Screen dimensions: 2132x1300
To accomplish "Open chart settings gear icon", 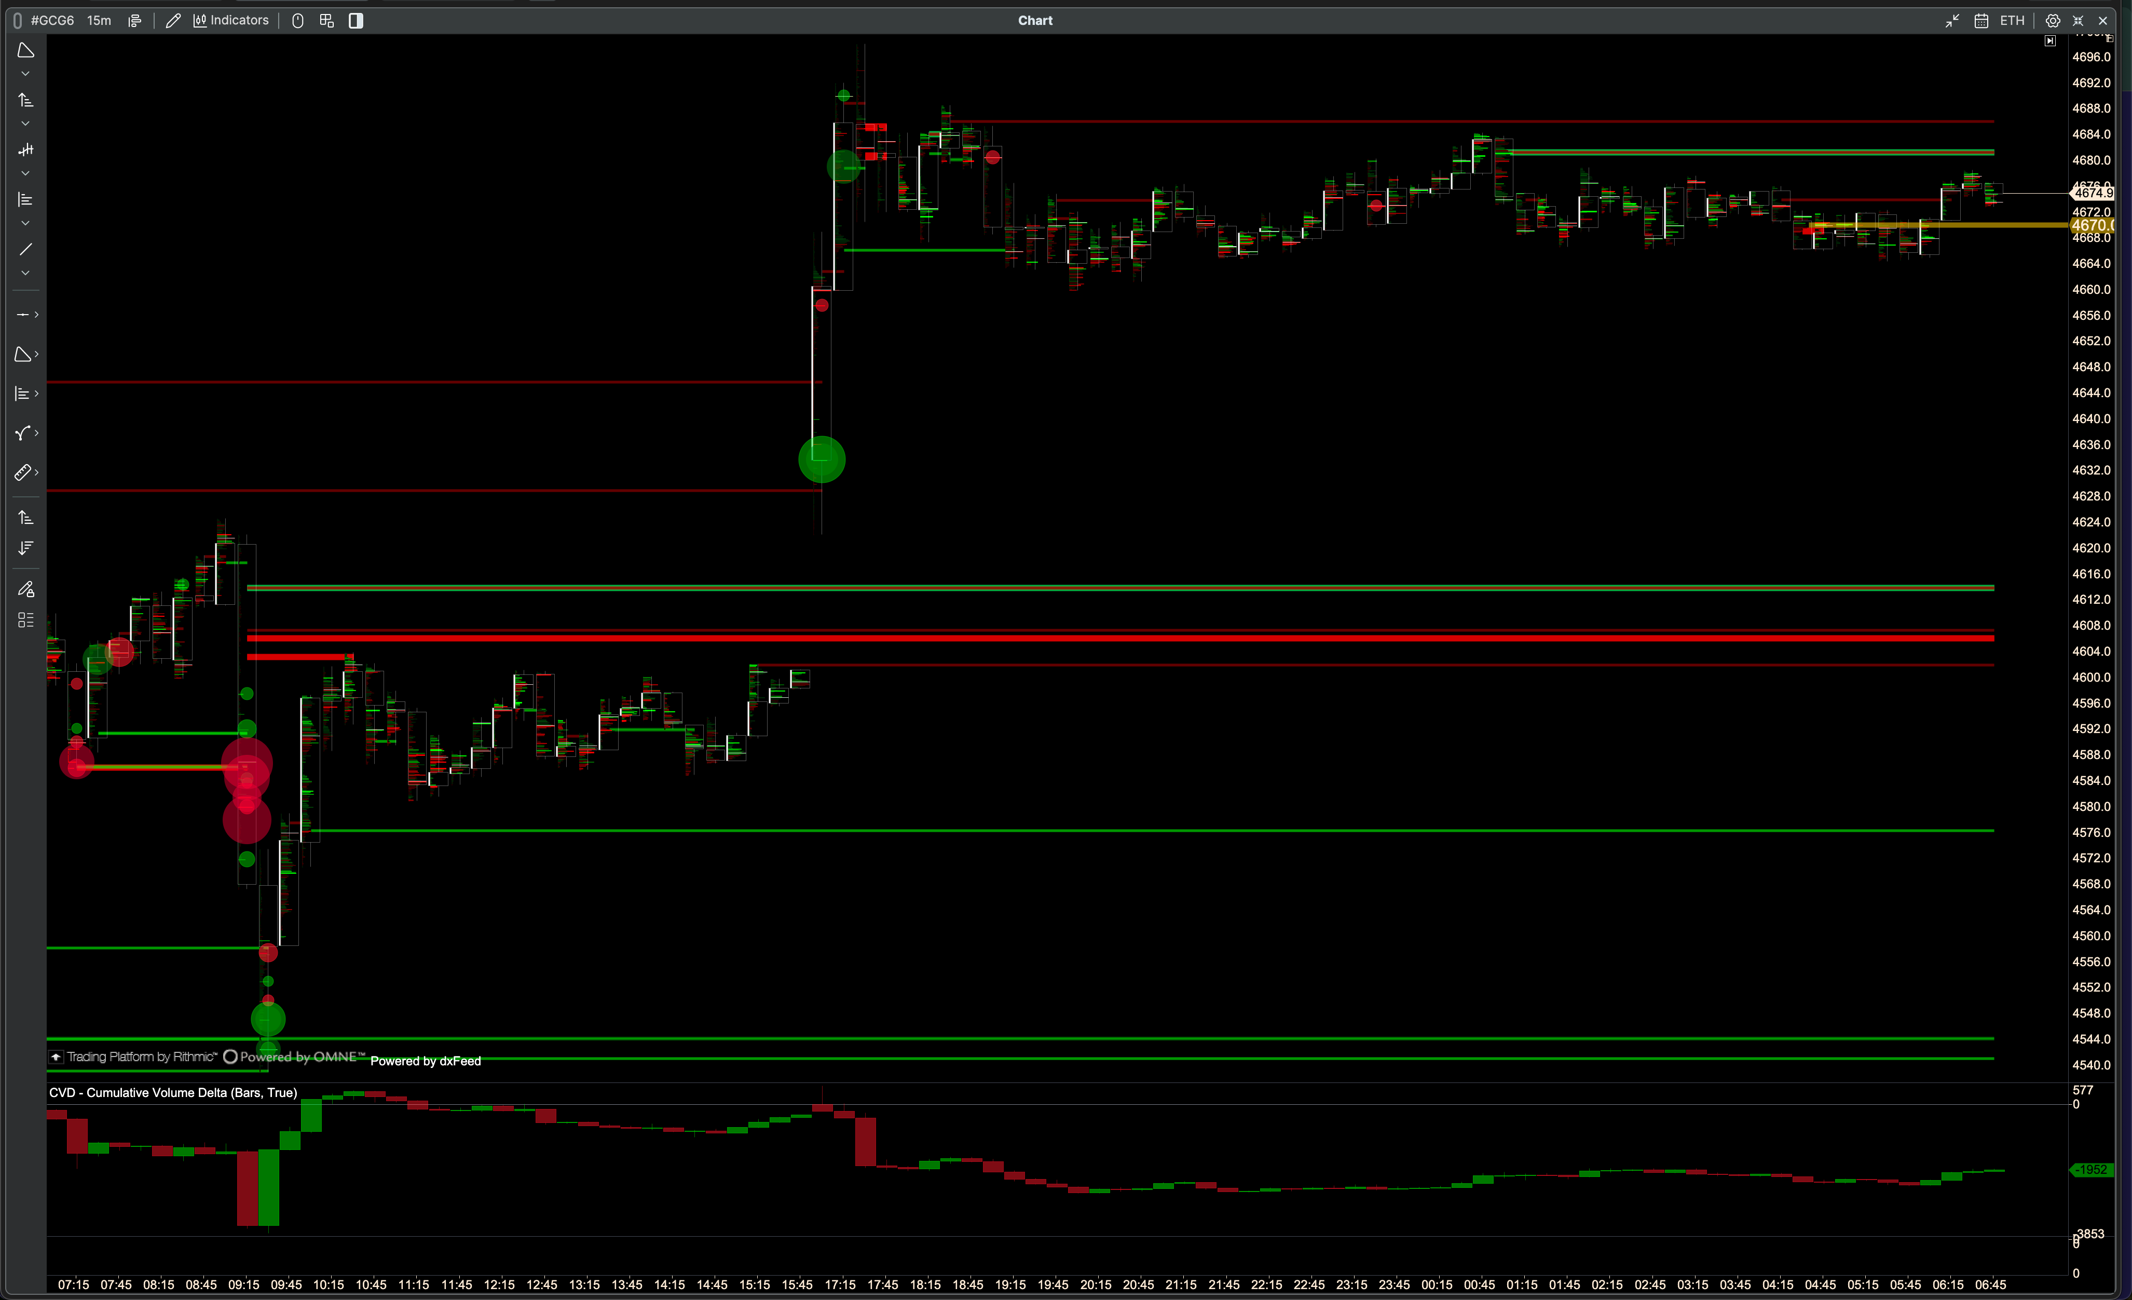I will click(x=2053, y=20).
